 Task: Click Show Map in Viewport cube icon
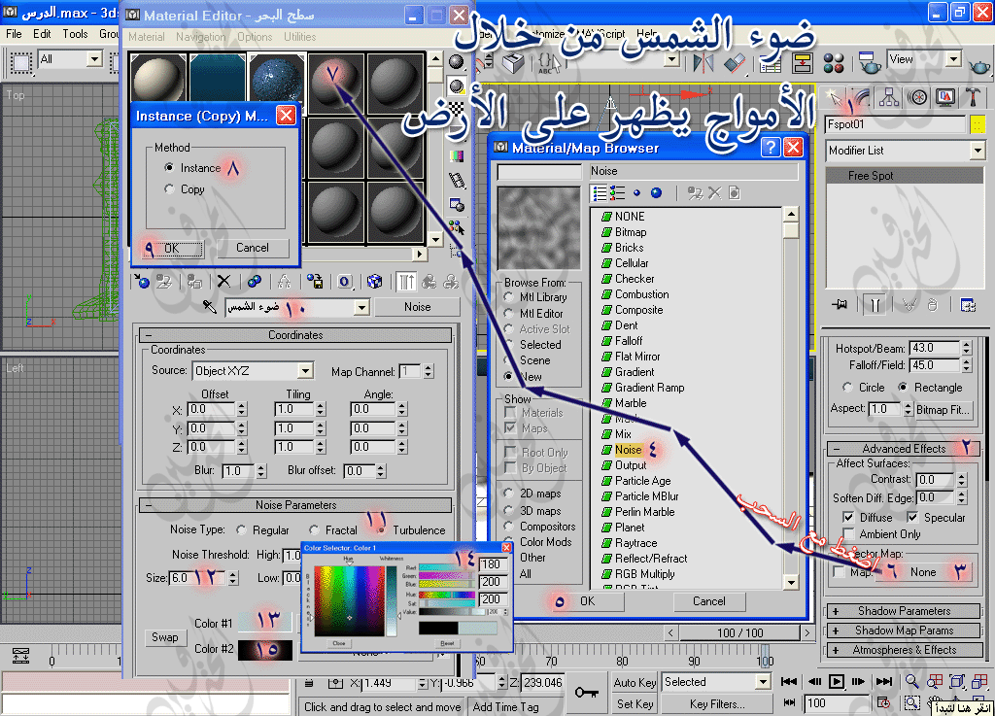[x=374, y=282]
